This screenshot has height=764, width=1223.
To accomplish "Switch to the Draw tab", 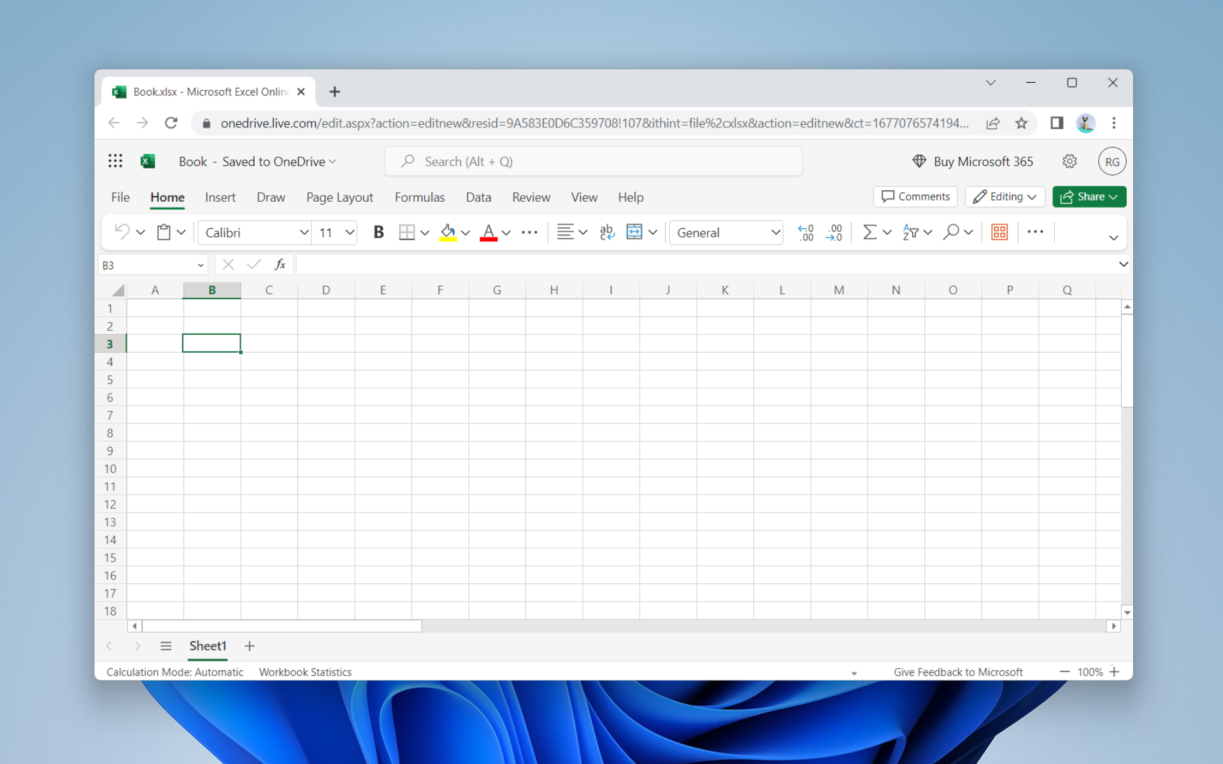I will [x=271, y=197].
